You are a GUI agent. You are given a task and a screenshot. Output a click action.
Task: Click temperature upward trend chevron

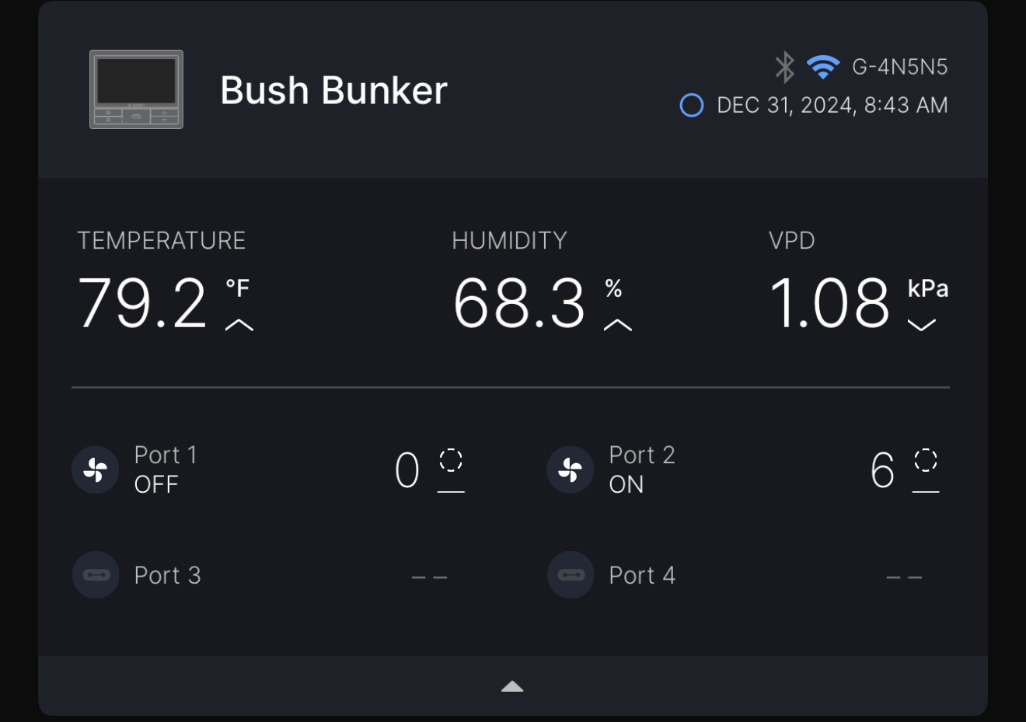[239, 325]
